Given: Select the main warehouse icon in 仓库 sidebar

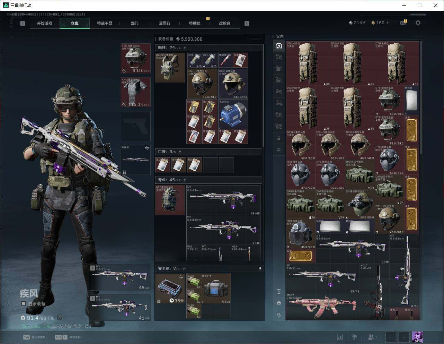Looking at the screenshot, I should (279, 46).
